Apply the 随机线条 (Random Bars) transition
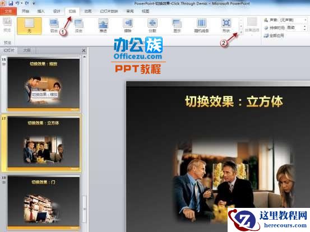Screen dimensions: 310x232 pyautogui.click(x=201, y=26)
